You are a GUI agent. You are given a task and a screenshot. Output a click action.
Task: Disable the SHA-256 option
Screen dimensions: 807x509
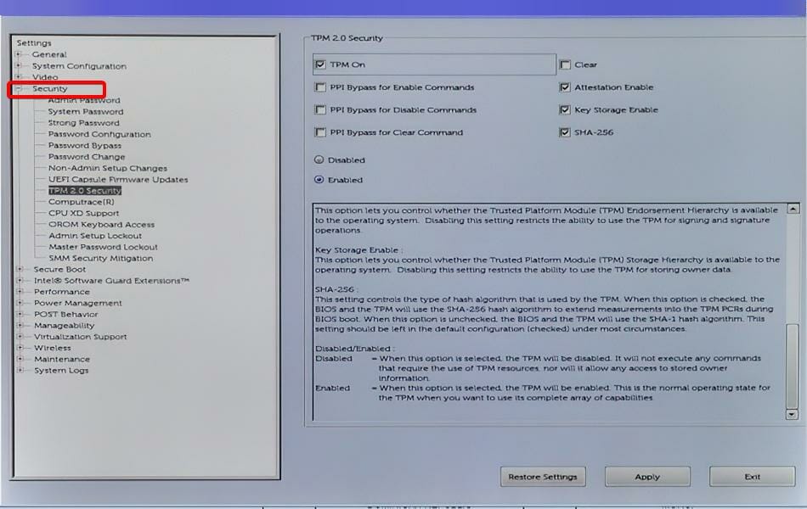tap(565, 132)
